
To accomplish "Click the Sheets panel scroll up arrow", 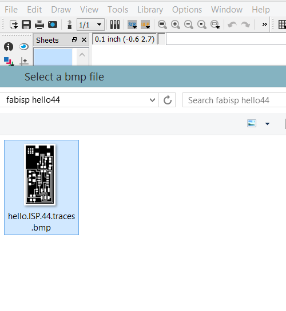I will [x=82, y=55].
